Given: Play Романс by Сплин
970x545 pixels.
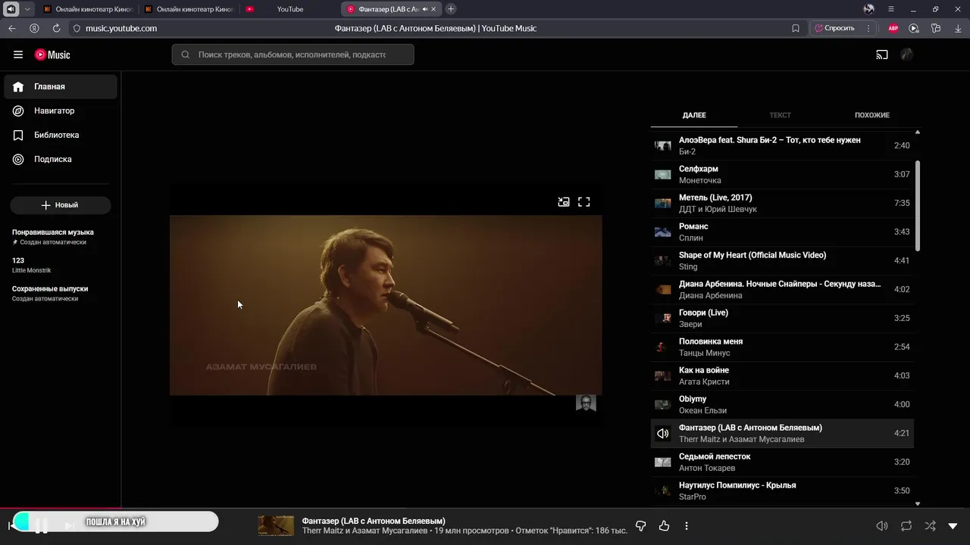Looking at the screenshot, I should tap(782, 232).
